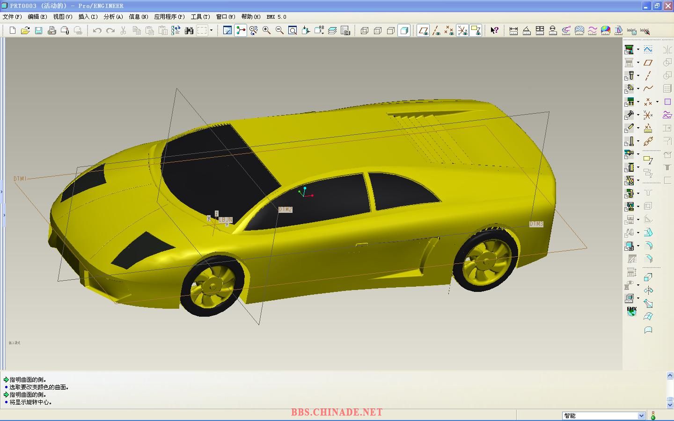Toggle spin center display
This screenshot has height=421, width=674.
tap(241, 30)
